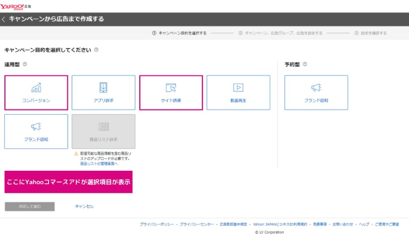Click the © LY Corporation footer text
The height and width of the screenshot is (240, 409).
[269, 232]
